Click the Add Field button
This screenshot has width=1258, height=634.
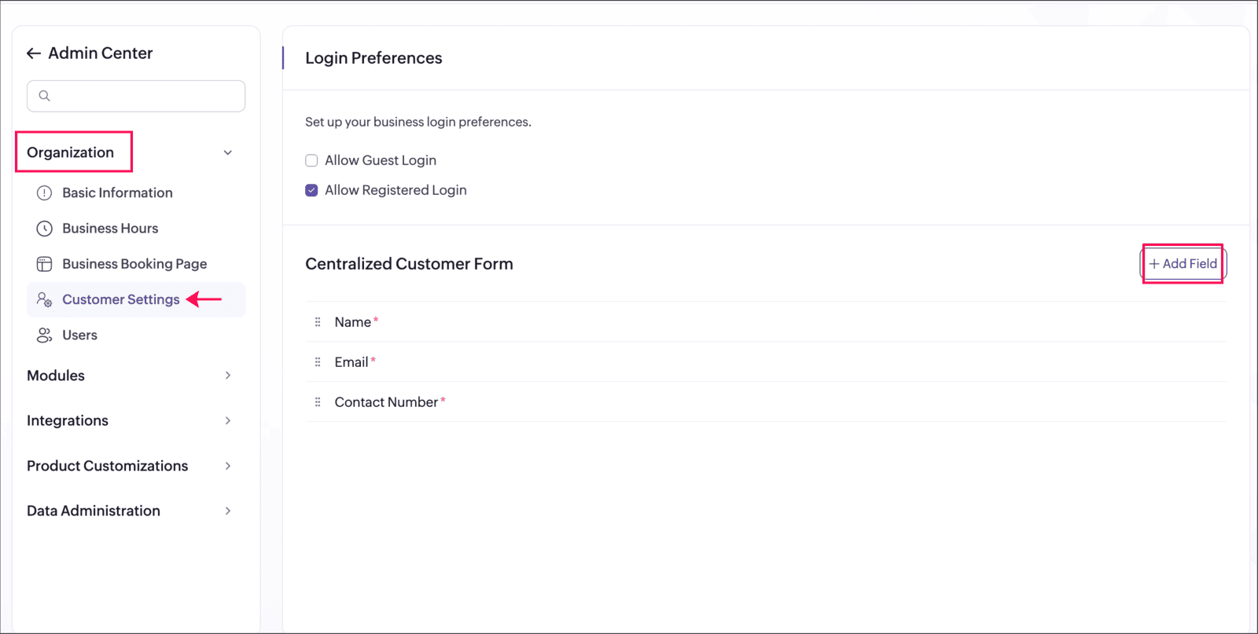pos(1183,264)
